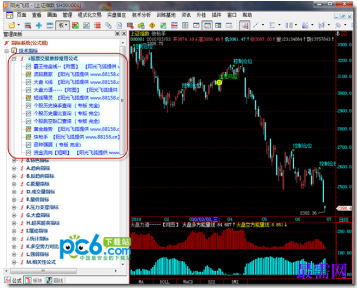Click the window with pencil toolbar icon
357x288 pixels.
coord(229,25)
